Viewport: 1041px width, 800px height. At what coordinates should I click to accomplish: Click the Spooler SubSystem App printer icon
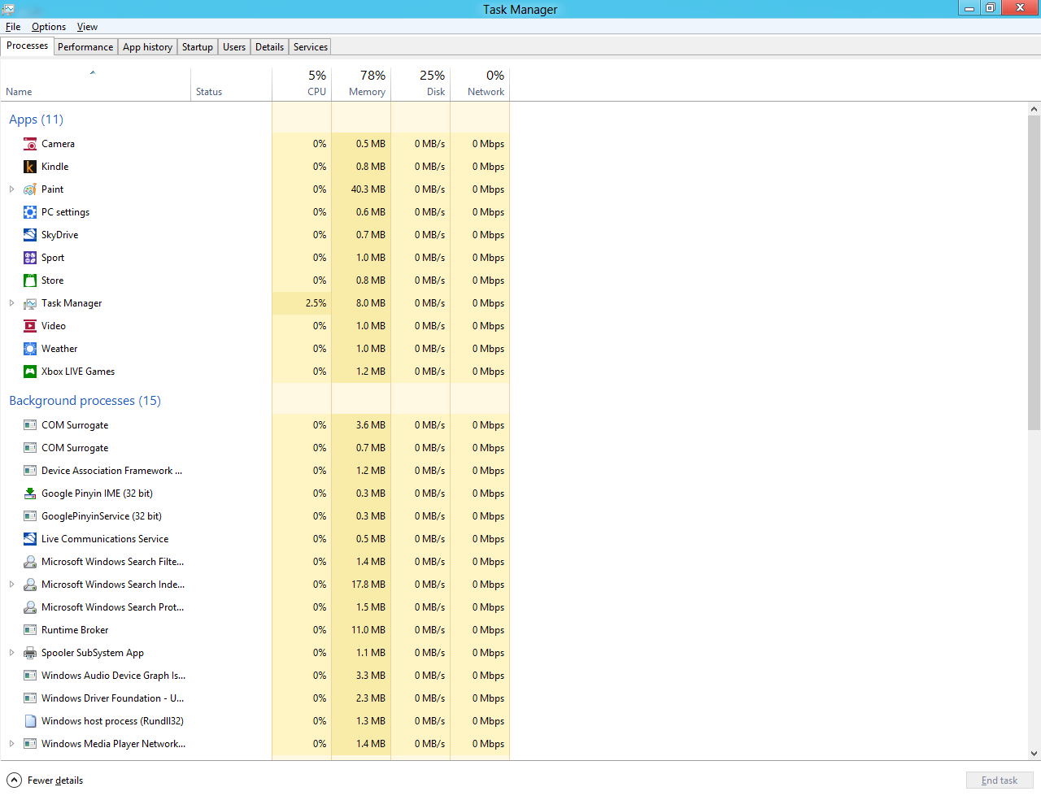click(30, 653)
